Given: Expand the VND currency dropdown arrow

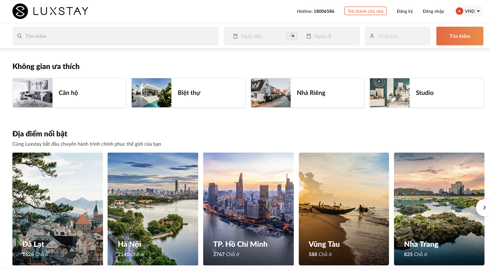Looking at the screenshot, I should coord(478,11).
